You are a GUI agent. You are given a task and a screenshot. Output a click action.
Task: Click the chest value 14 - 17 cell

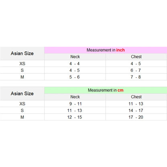136,110
